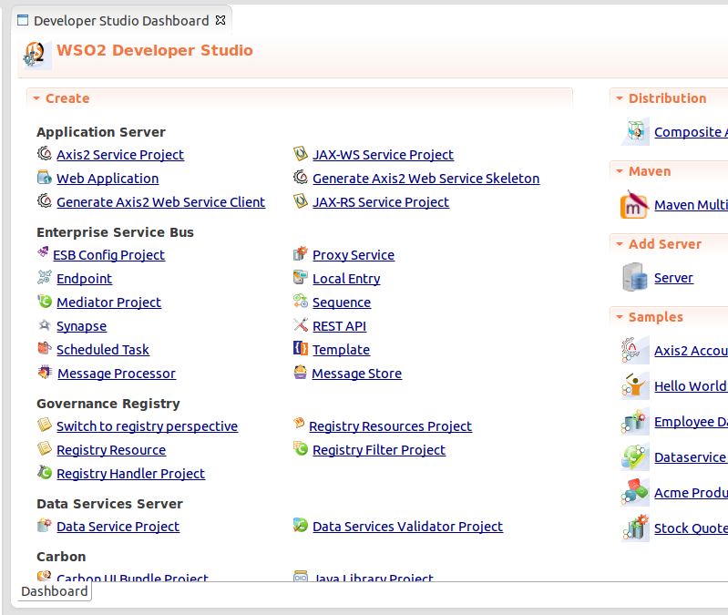The height and width of the screenshot is (615, 728).
Task: Click the Registry Filter Project icon
Action: click(x=301, y=448)
